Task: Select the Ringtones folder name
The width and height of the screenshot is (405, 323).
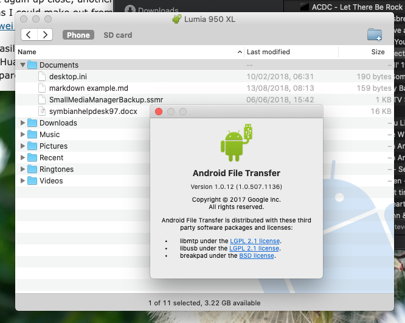Action: [57, 169]
